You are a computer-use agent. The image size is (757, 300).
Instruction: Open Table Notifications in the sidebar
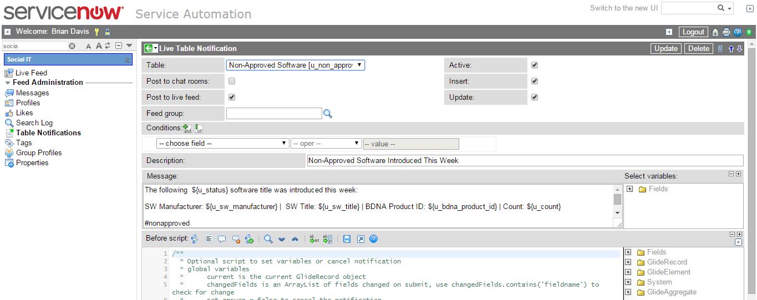pyautogui.click(x=48, y=133)
